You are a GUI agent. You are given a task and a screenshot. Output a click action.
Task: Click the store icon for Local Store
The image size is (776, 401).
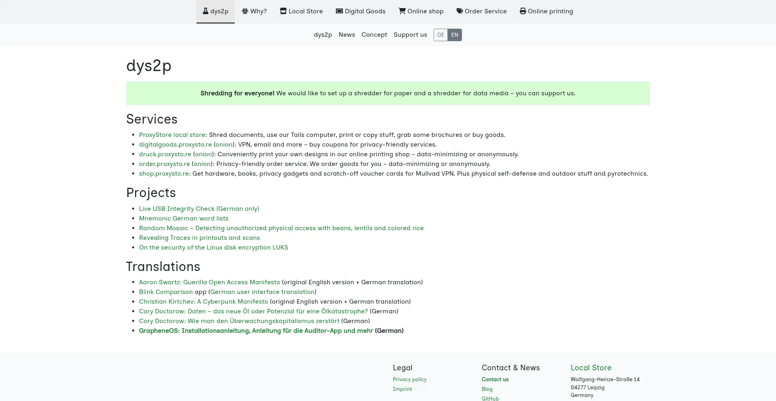pyautogui.click(x=283, y=11)
